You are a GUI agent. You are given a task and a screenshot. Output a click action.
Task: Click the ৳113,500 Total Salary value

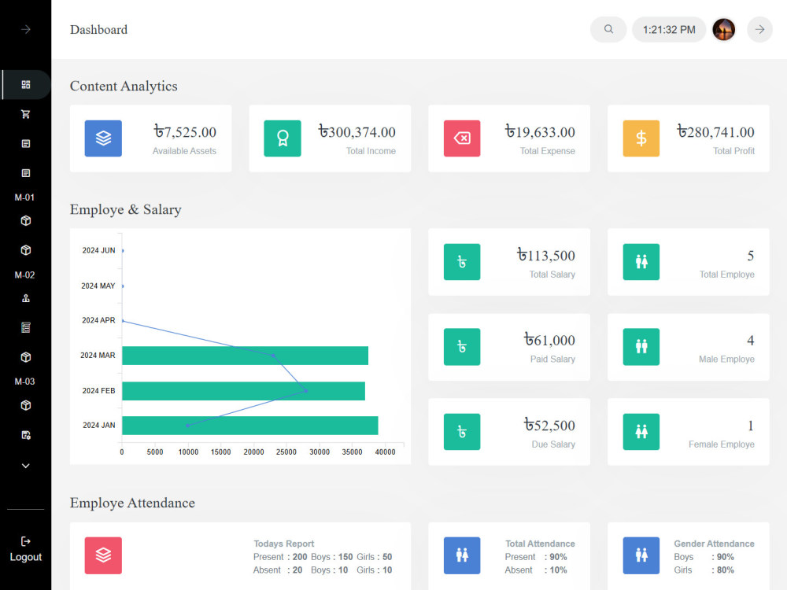pos(546,256)
